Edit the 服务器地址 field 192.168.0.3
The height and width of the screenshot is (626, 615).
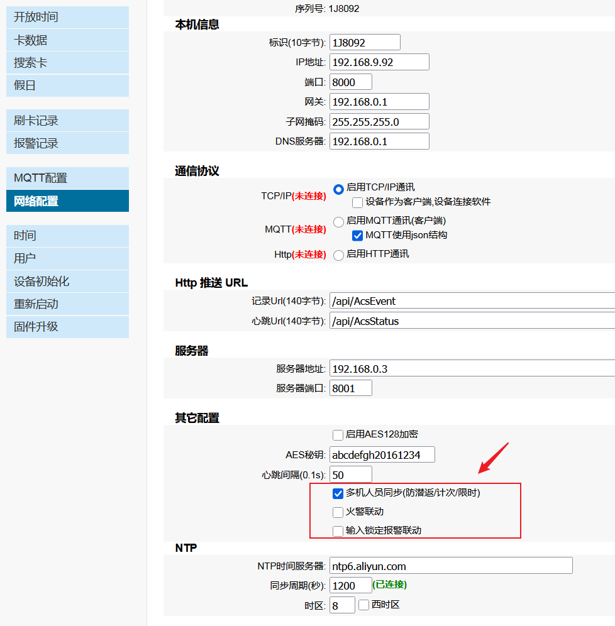(x=472, y=368)
